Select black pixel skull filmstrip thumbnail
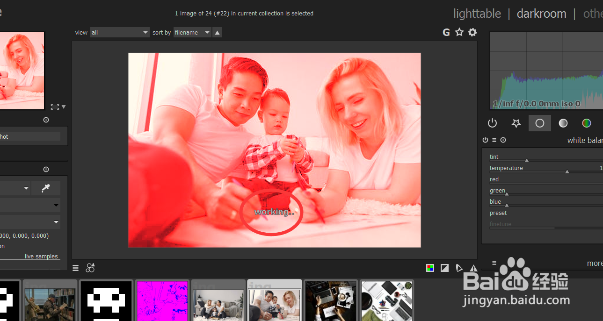The width and height of the screenshot is (603, 321). click(106, 300)
